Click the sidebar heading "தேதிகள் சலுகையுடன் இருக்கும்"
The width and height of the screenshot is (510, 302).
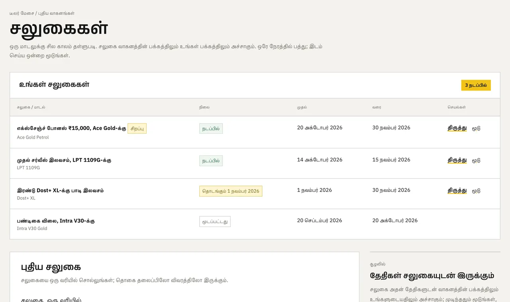point(432,276)
